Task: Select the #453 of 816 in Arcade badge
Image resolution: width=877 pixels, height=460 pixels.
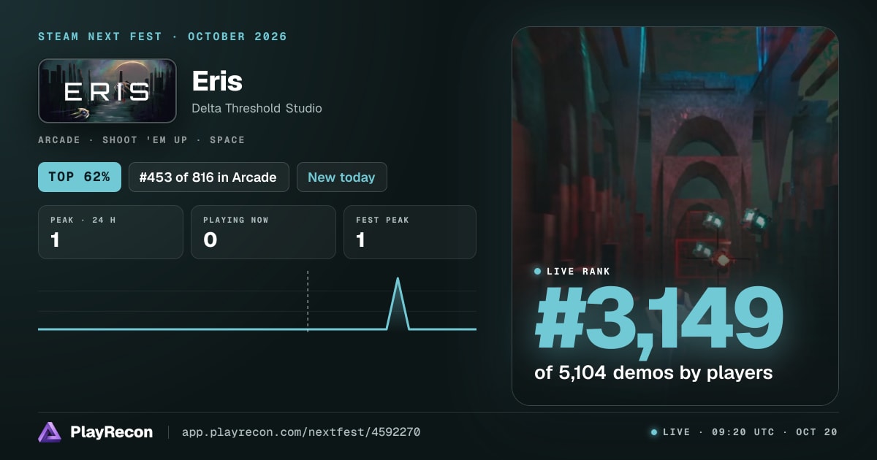Action: pyautogui.click(x=208, y=177)
